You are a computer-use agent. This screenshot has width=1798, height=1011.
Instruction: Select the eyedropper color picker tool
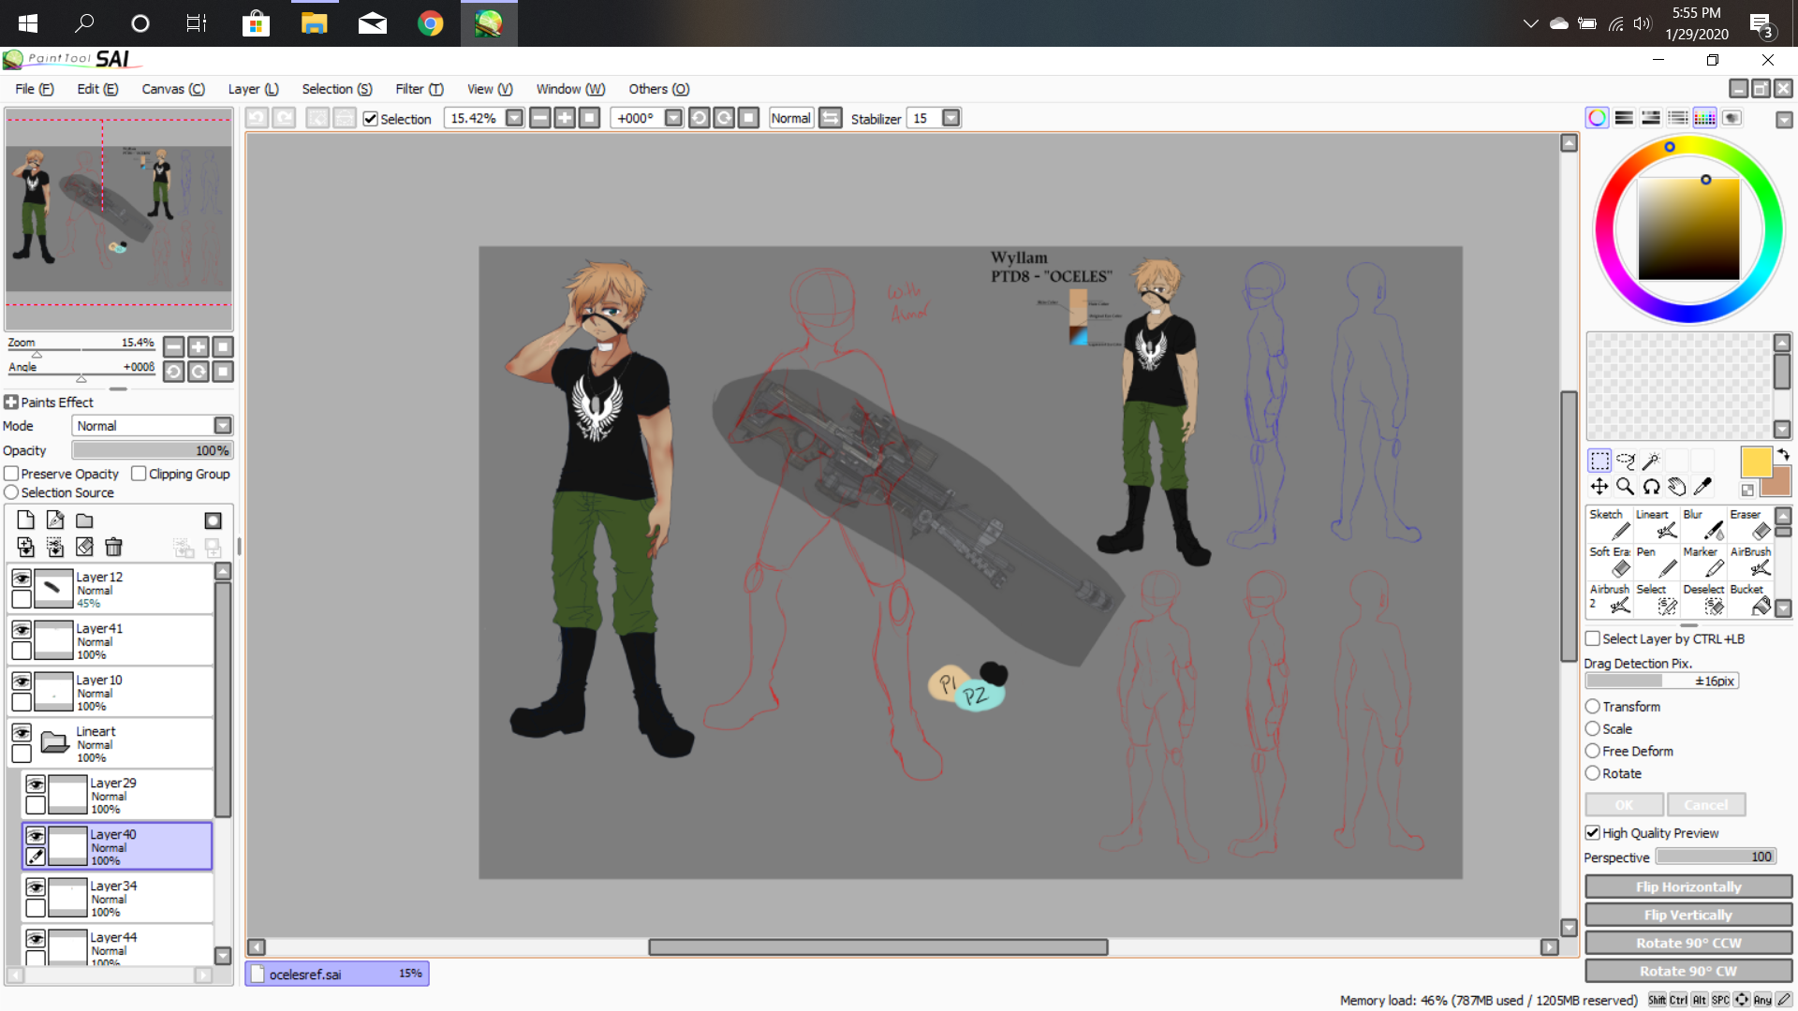tap(1702, 486)
